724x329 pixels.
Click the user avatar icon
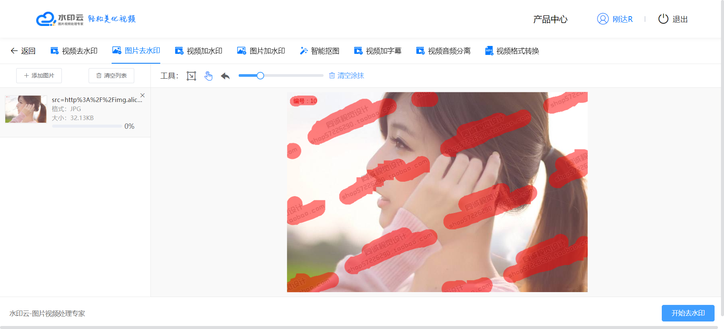(603, 19)
